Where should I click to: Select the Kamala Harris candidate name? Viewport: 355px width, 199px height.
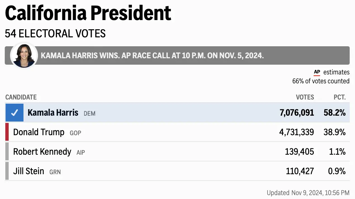coord(53,113)
